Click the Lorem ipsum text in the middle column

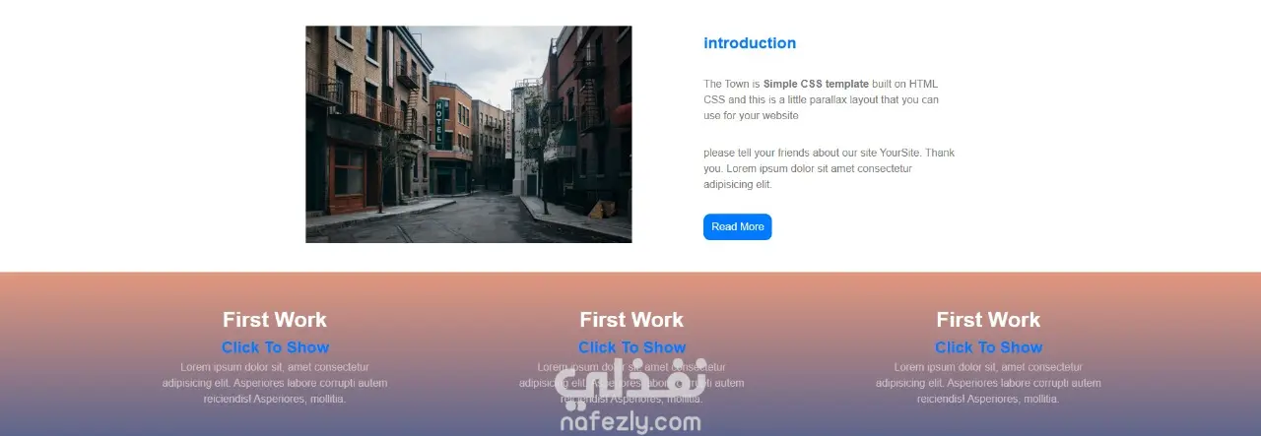click(631, 383)
